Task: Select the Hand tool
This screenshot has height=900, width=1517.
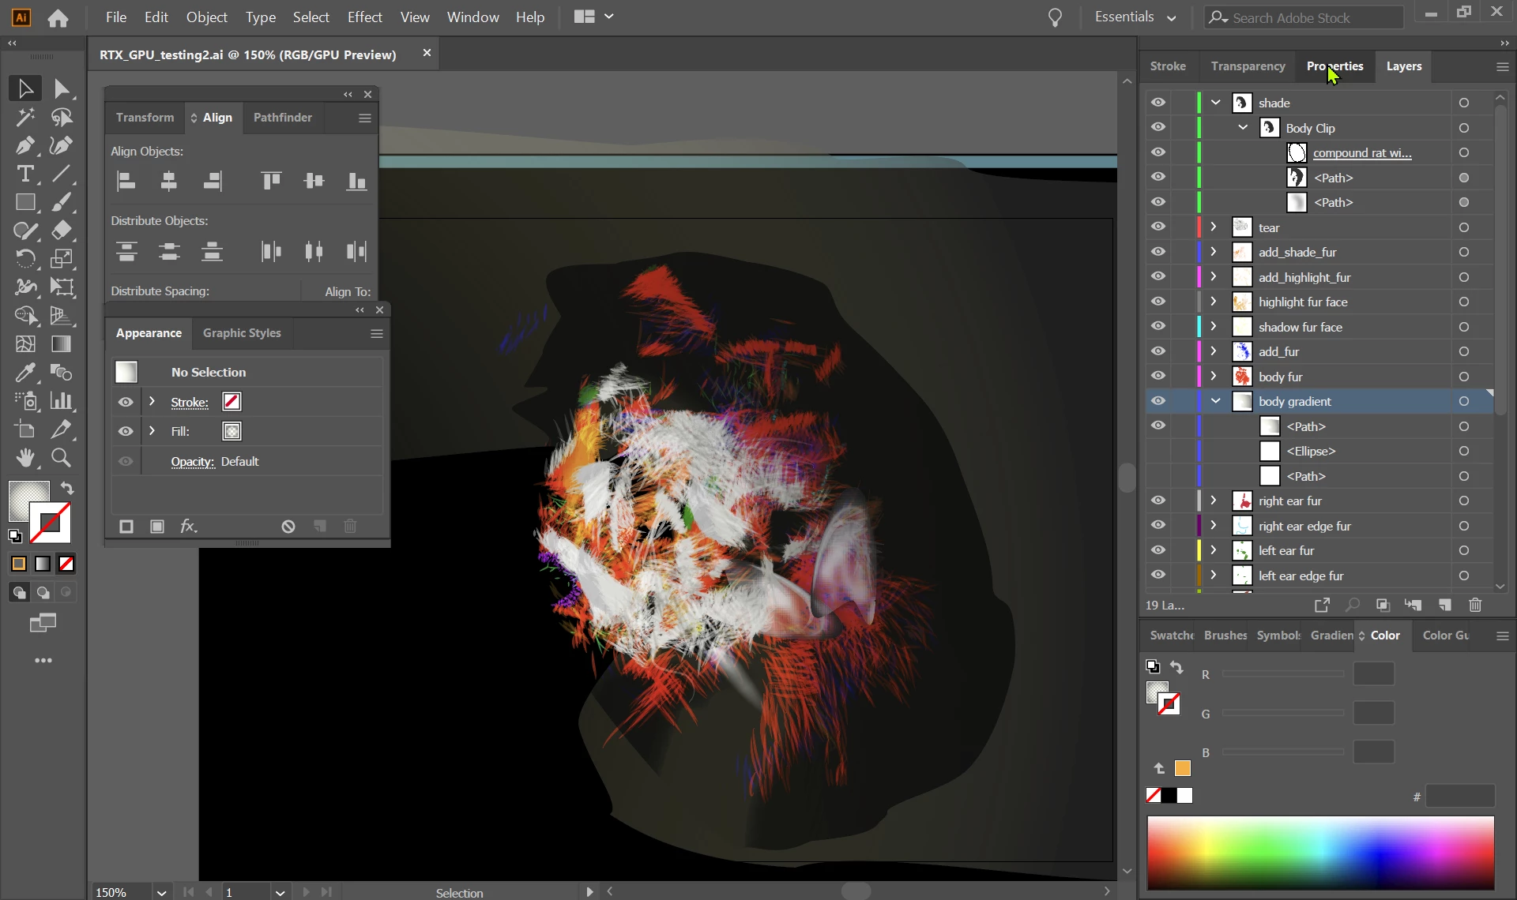Action: pos(24,458)
